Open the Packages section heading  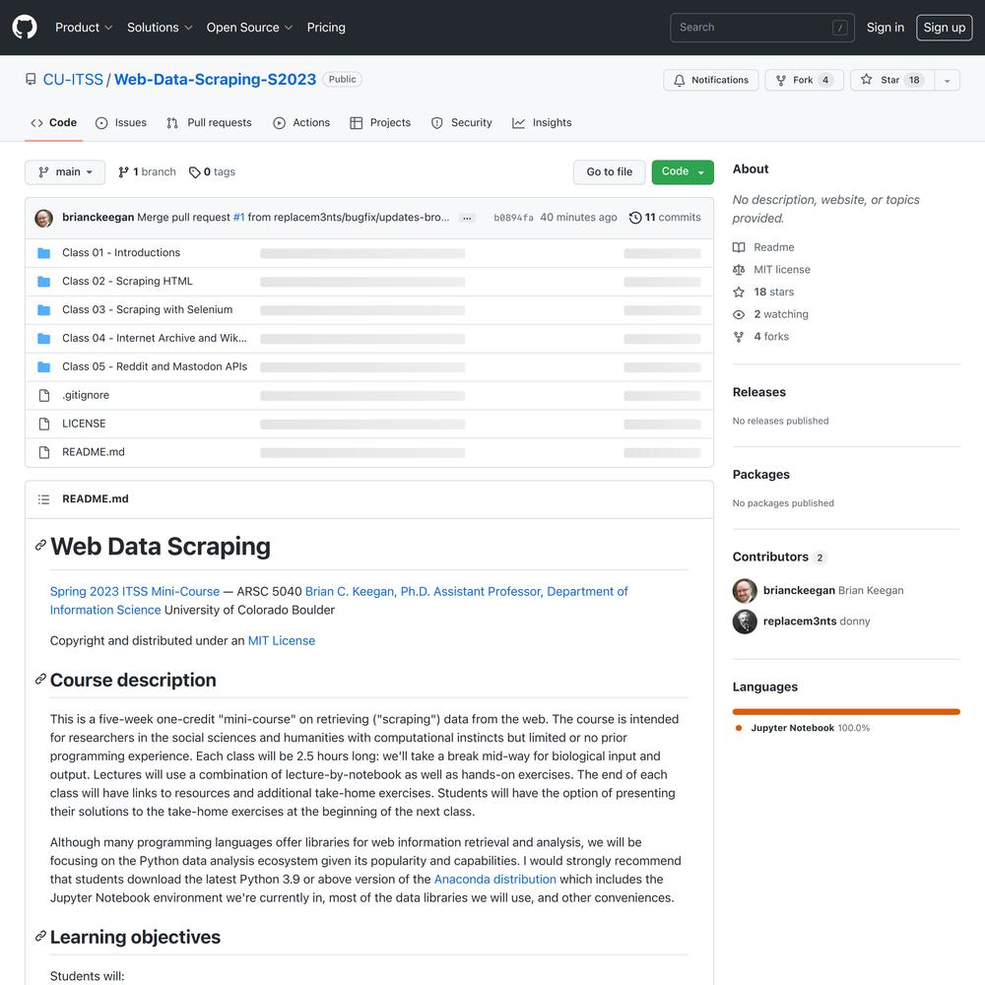click(x=760, y=475)
